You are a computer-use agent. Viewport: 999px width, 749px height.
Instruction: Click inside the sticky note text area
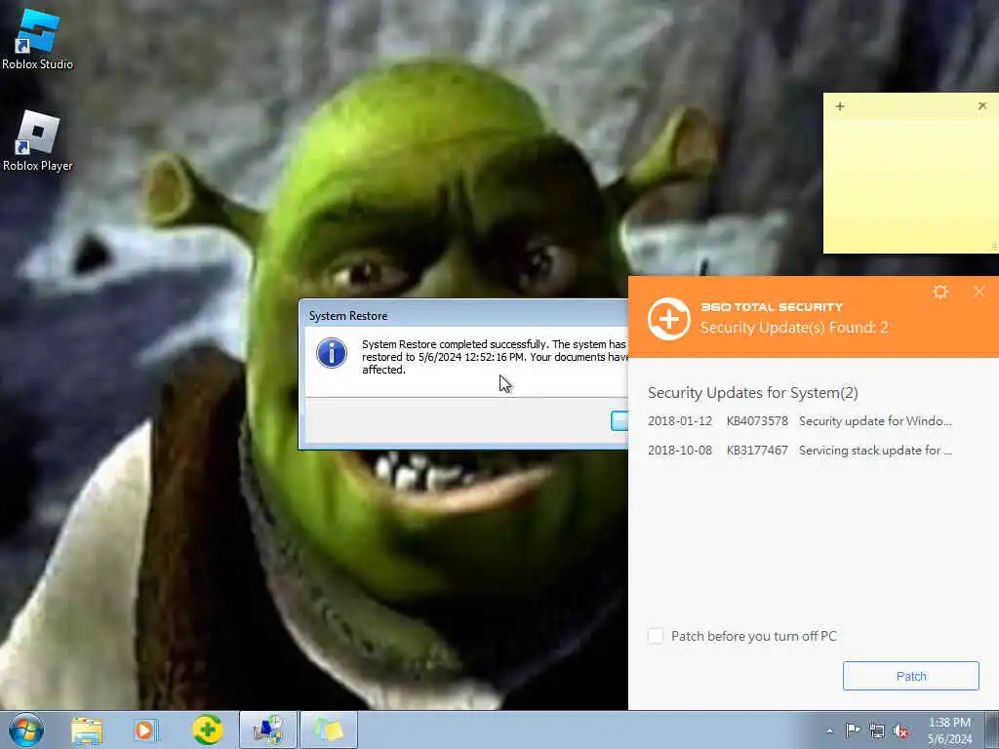pos(911,183)
